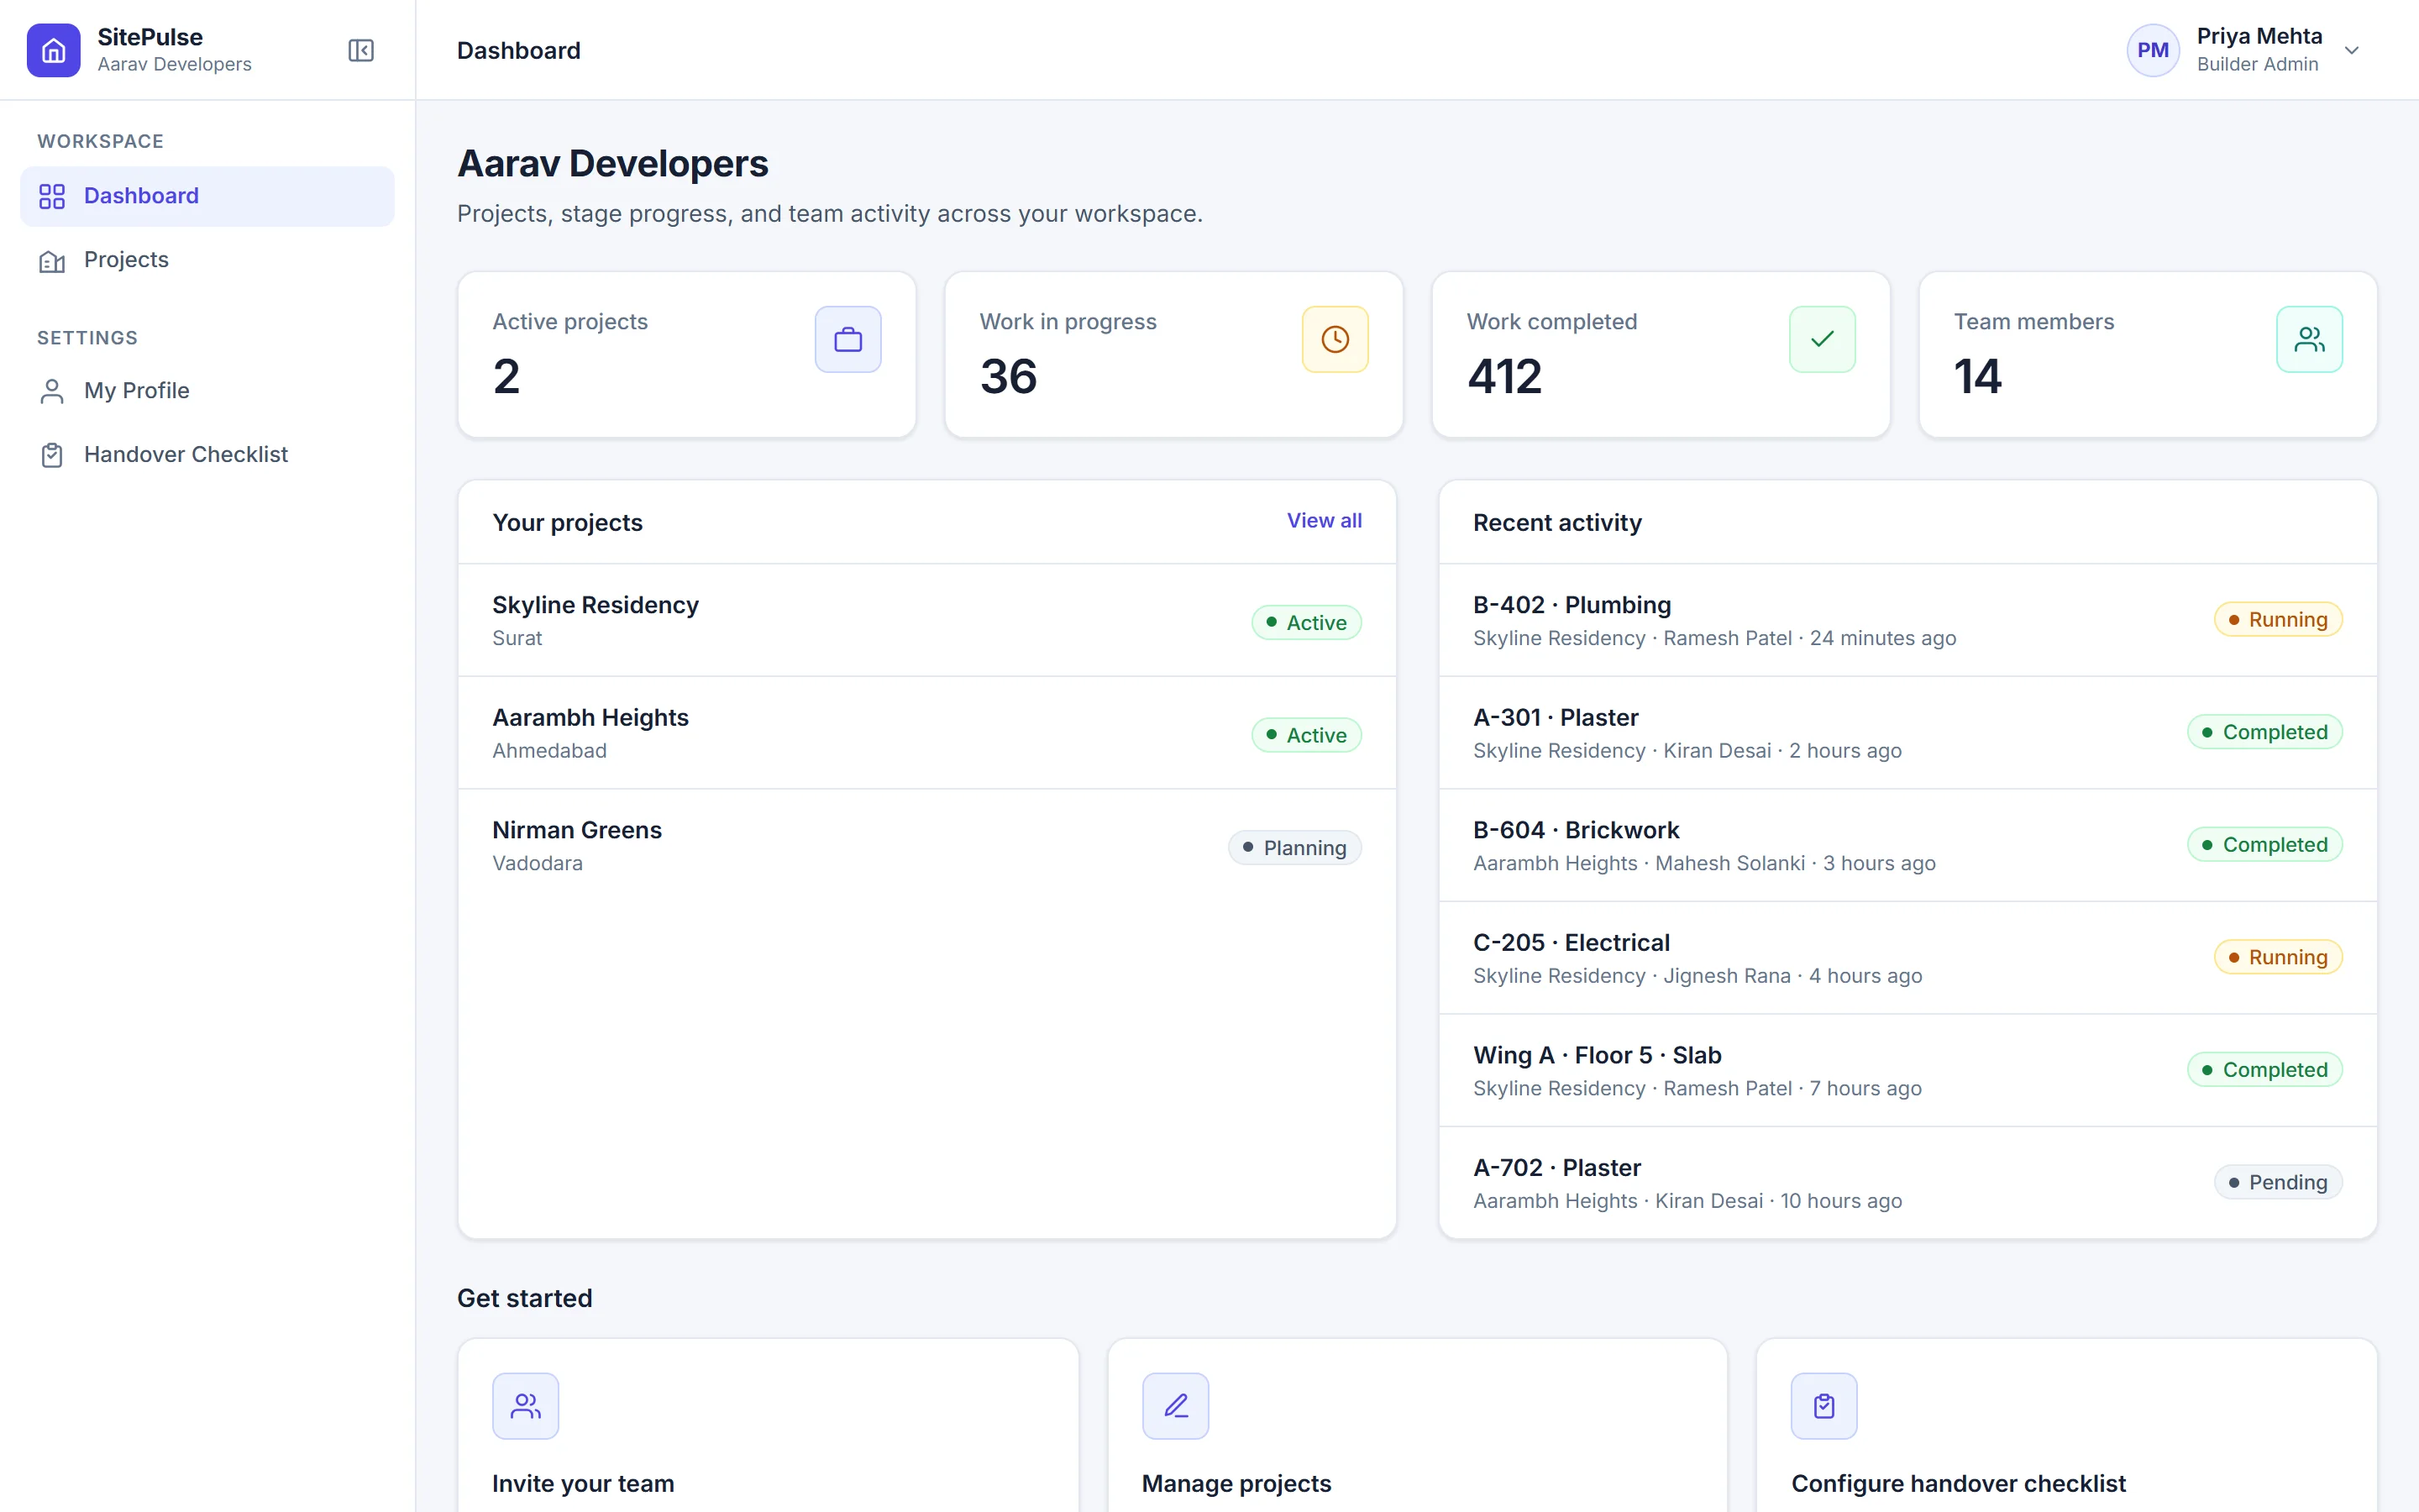Click the clipboard icon on Configure handover checklist card

click(1824, 1406)
